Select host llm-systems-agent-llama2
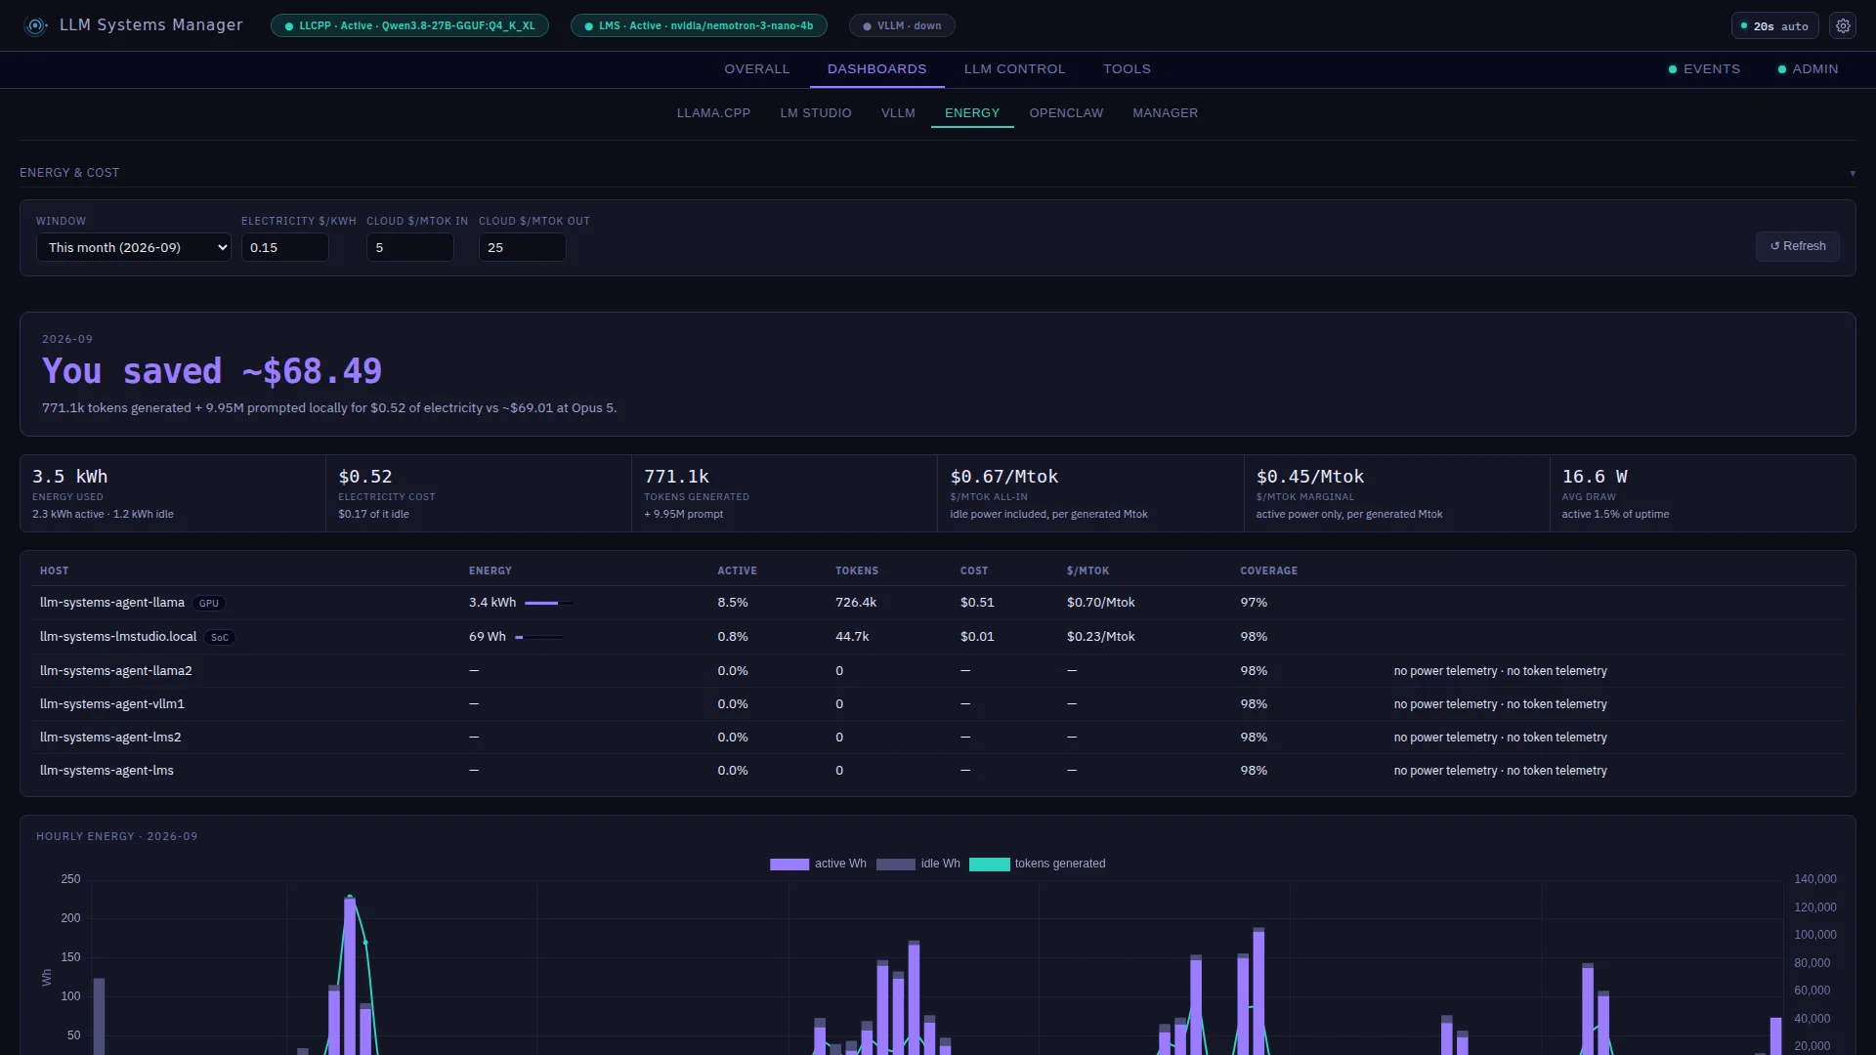 pos(116,671)
